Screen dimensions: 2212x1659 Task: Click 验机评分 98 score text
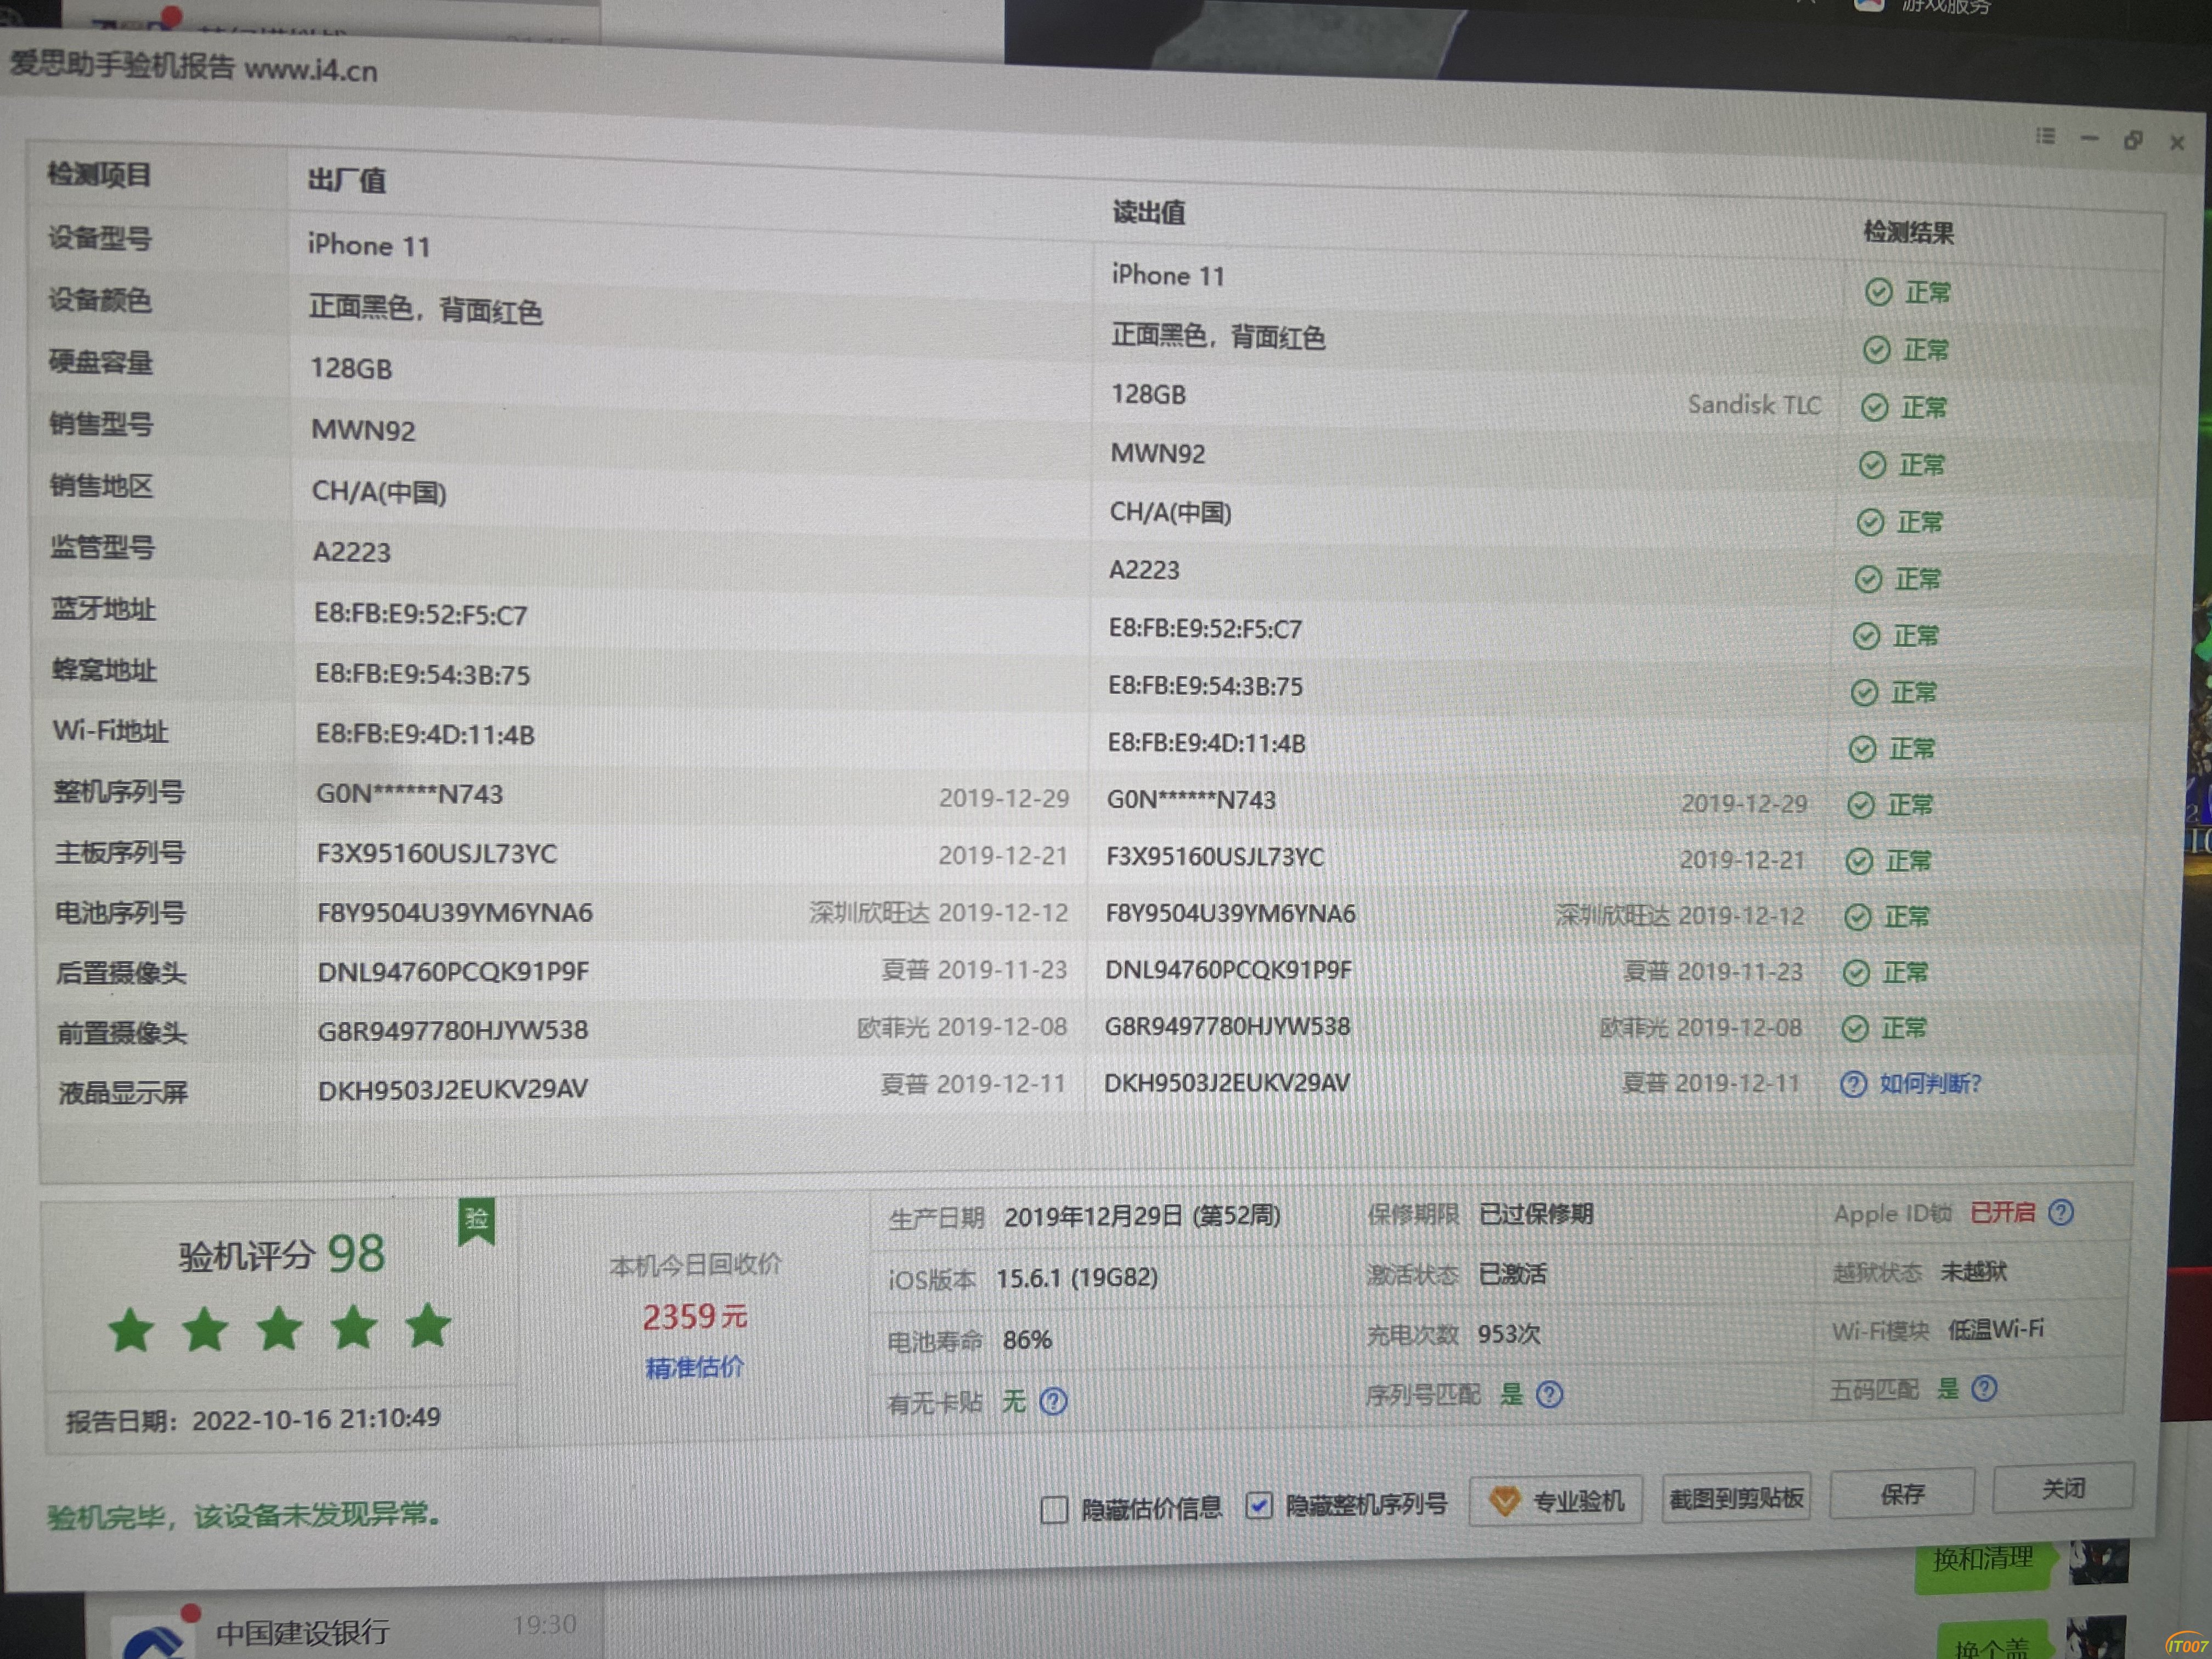[x=282, y=1254]
